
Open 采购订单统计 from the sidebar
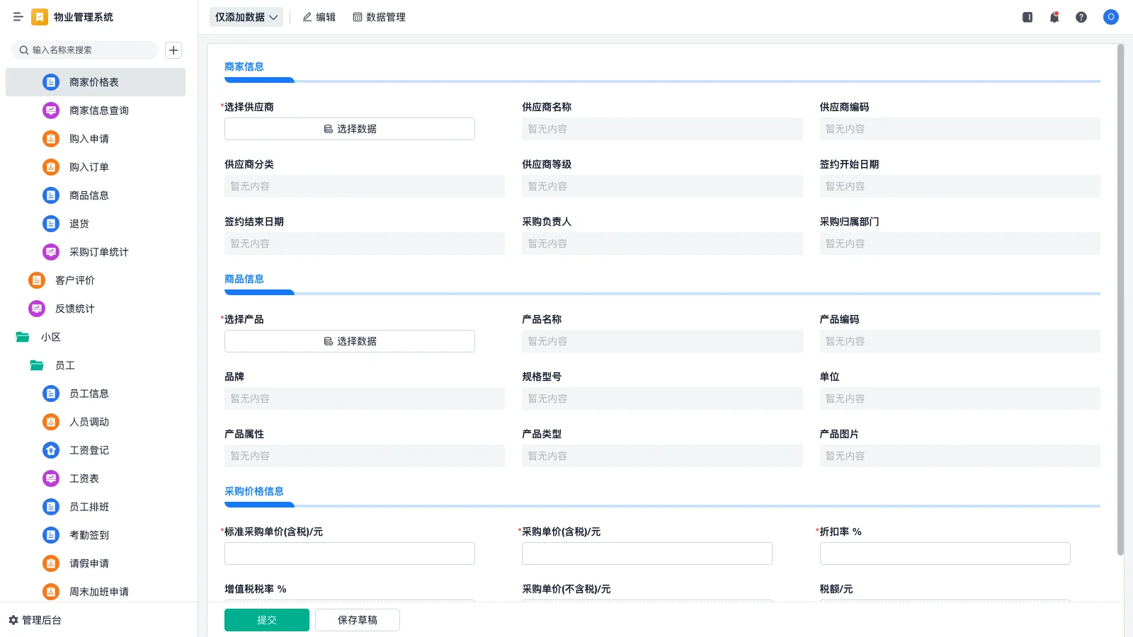100,252
